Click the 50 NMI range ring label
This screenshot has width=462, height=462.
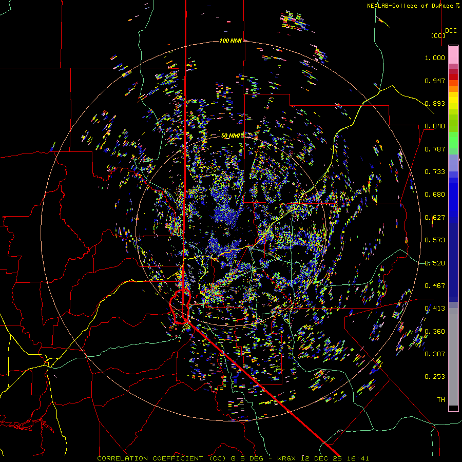(x=230, y=136)
